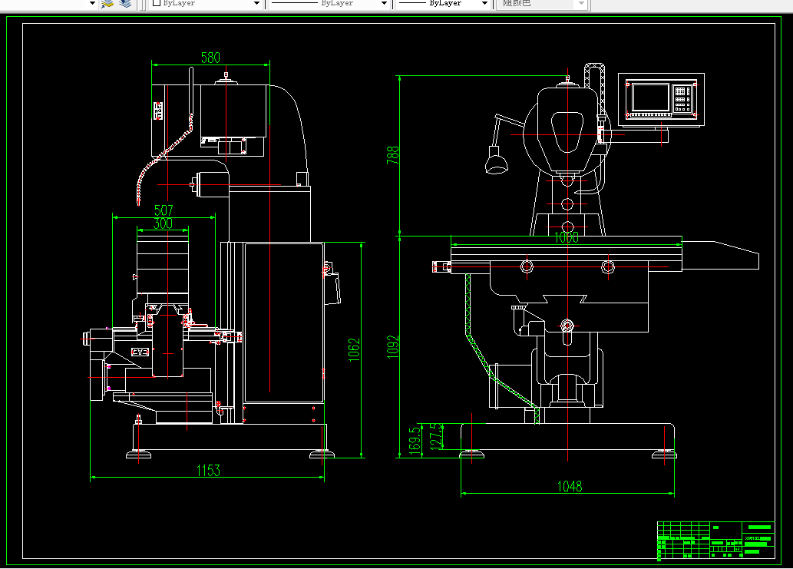The image size is (793, 569).
Task: Open the grayed plot style dropdown
Action: 542,4
